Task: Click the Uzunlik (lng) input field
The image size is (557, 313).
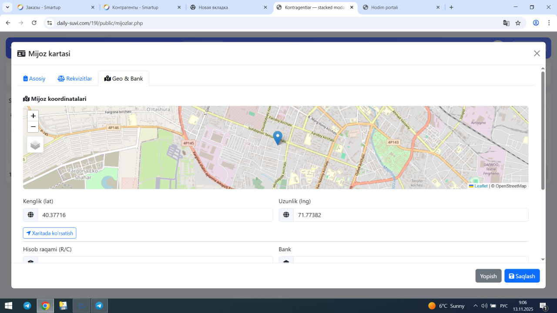Action: point(410,215)
